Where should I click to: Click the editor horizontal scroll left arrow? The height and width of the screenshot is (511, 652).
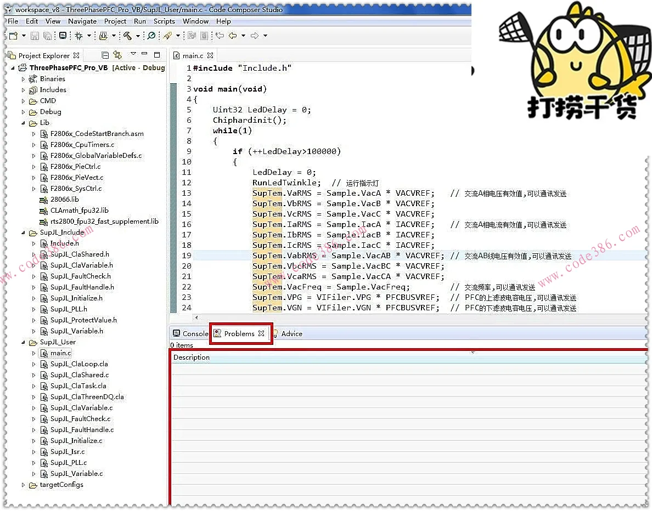pos(196,318)
